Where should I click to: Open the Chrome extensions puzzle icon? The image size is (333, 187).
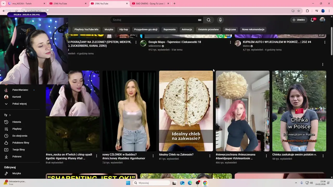coord(308,11)
